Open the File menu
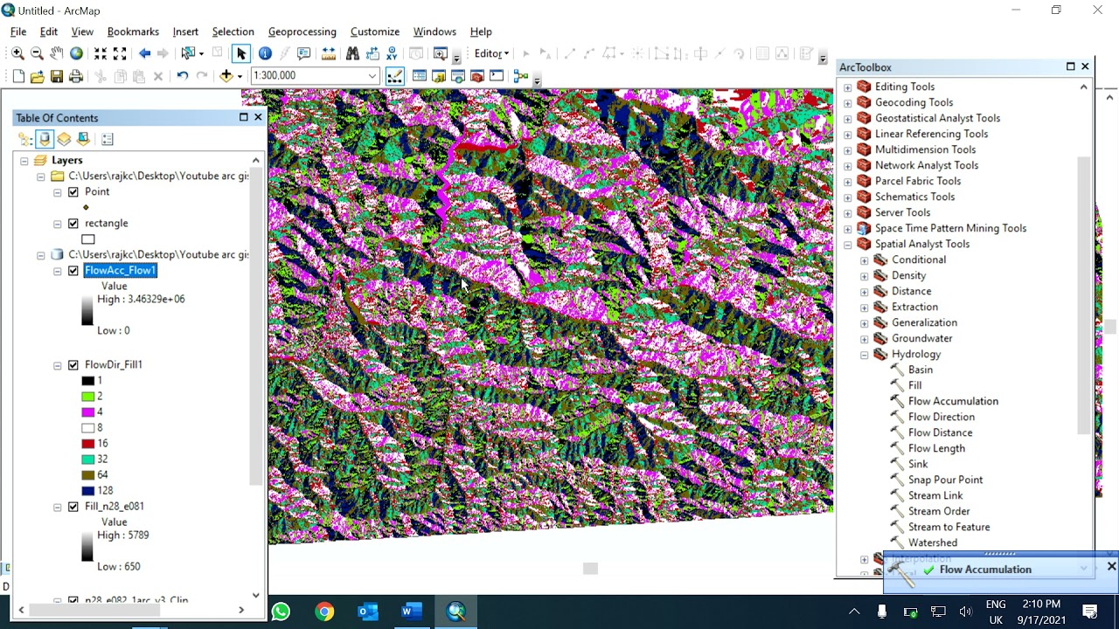The width and height of the screenshot is (1119, 629). point(18,31)
